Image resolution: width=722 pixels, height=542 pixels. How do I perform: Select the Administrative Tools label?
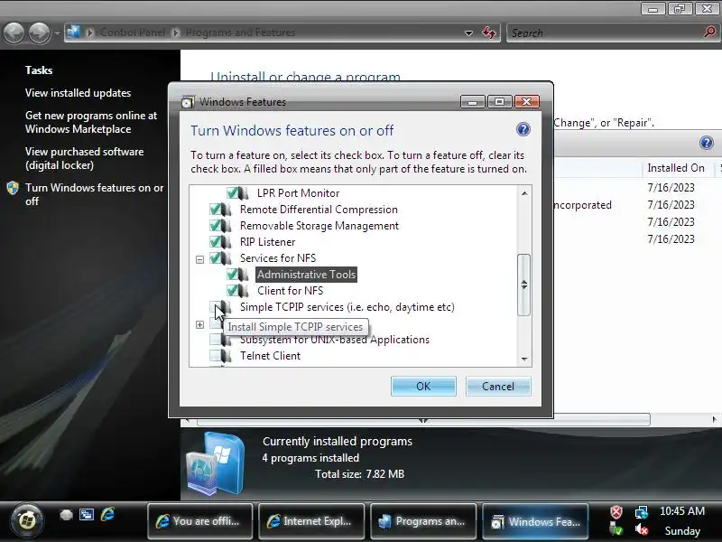tap(306, 275)
